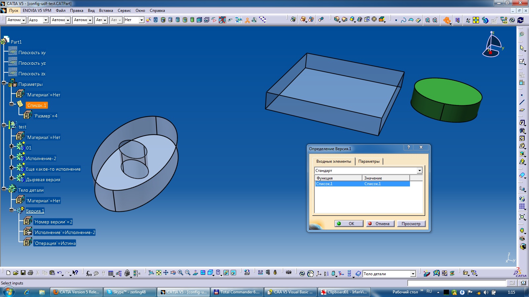Click the Paste clipboard icon
The height and width of the screenshot is (297, 529).
pyautogui.click(x=52, y=273)
